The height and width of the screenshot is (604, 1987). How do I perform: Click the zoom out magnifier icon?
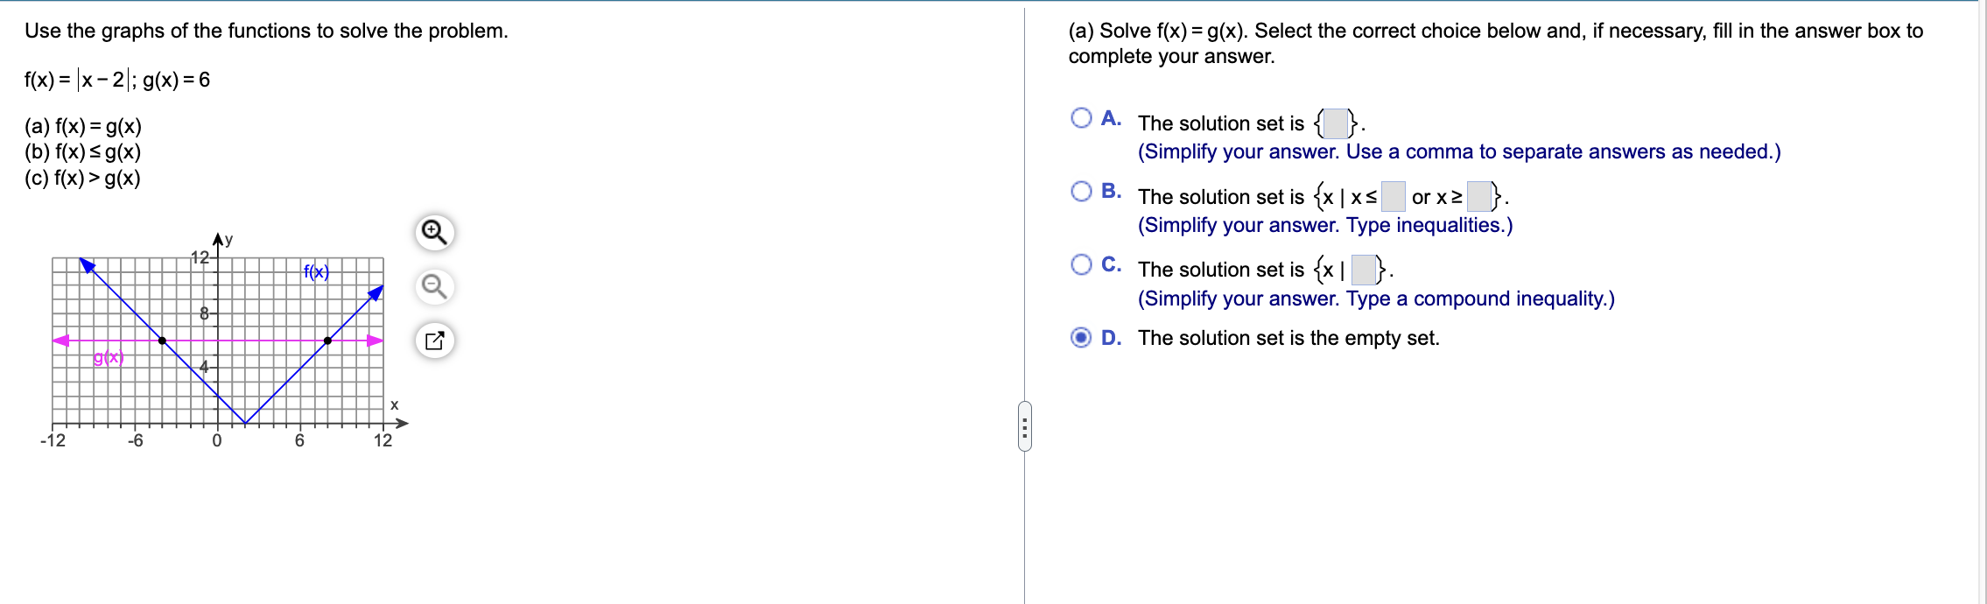[x=433, y=285]
